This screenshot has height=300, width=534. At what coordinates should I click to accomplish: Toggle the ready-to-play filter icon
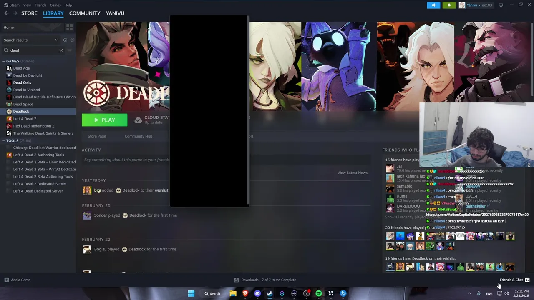(72, 40)
